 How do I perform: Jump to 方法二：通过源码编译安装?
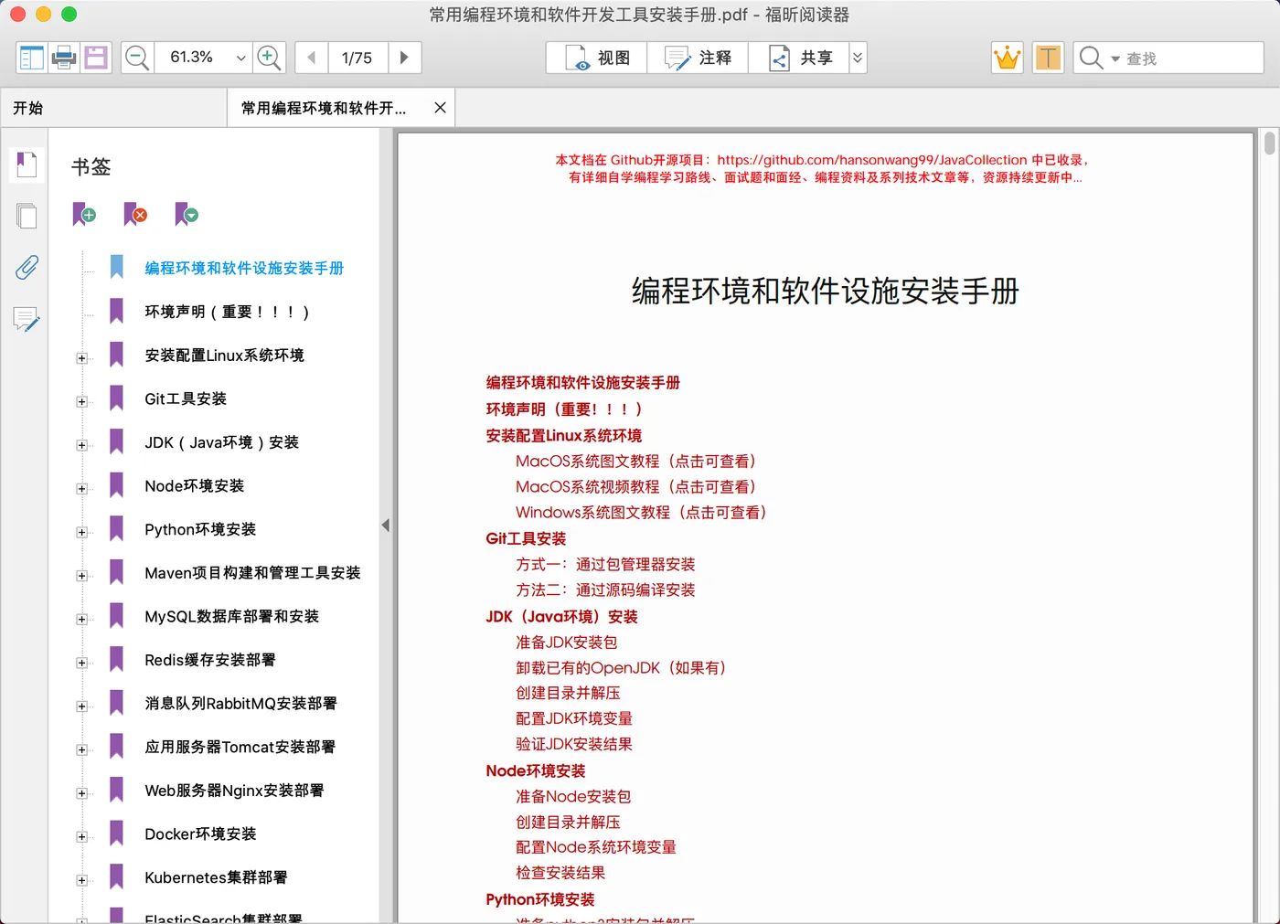tap(605, 590)
